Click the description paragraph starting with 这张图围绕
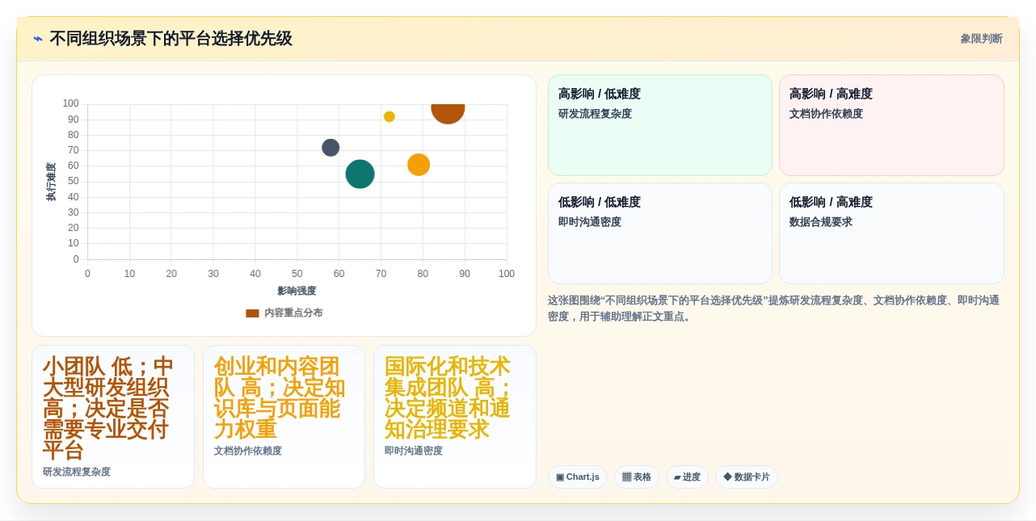Viewport: 1036px width, 521px height. [x=774, y=308]
